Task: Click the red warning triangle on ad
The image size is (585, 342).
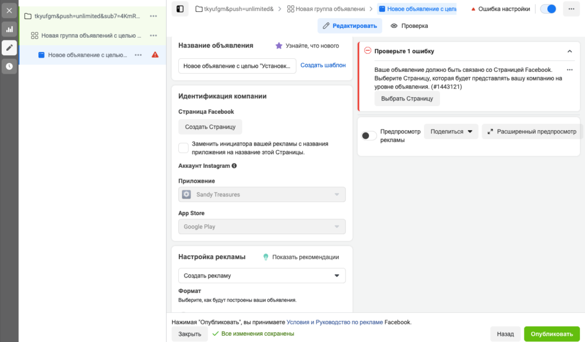Action: [155, 55]
